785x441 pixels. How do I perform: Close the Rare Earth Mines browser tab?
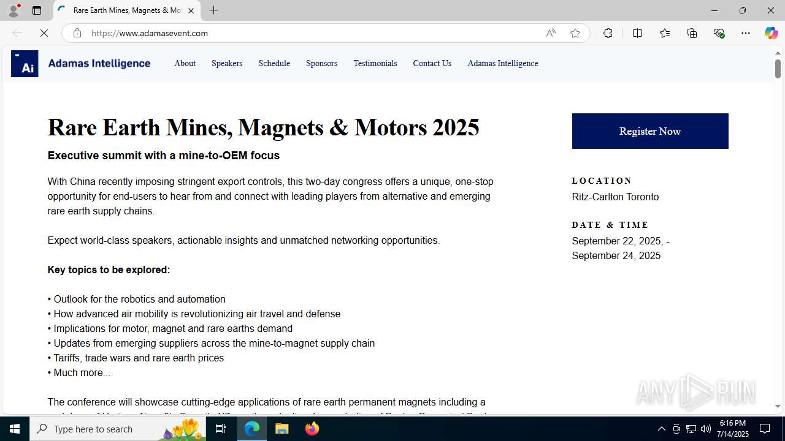coord(191,10)
